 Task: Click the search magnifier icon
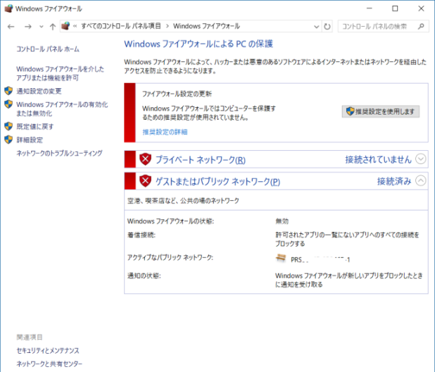pos(421,26)
